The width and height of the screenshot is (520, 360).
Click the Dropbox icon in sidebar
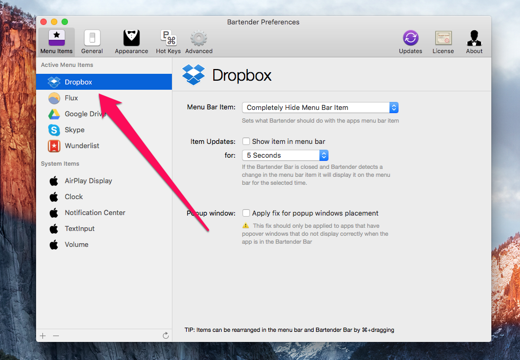pyautogui.click(x=54, y=82)
